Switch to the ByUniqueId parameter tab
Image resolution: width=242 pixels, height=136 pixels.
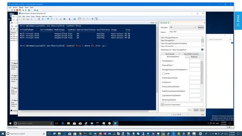point(170,54)
